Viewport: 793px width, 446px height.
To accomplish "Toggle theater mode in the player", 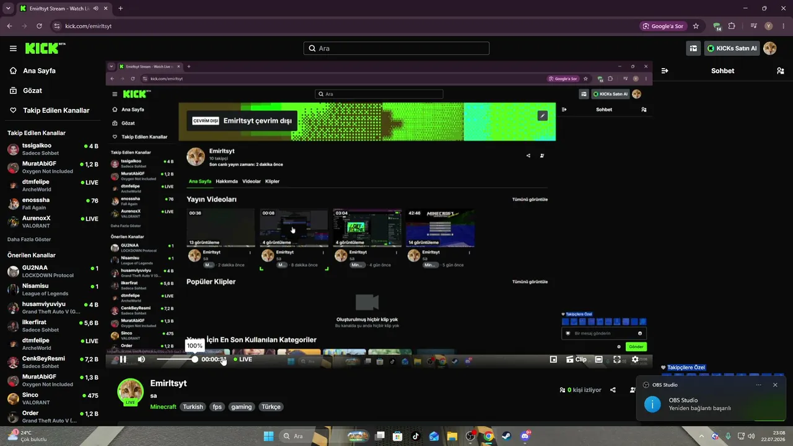I will pyautogui.click(x=598, y=359).
